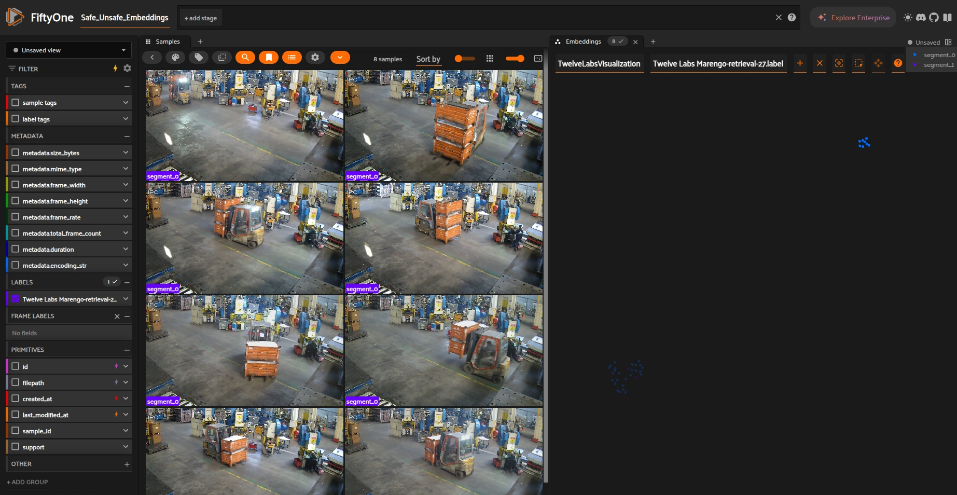Add a new panel next to the Embeddings tab
This screenshot has width=957, height=495.
point(653,42)
